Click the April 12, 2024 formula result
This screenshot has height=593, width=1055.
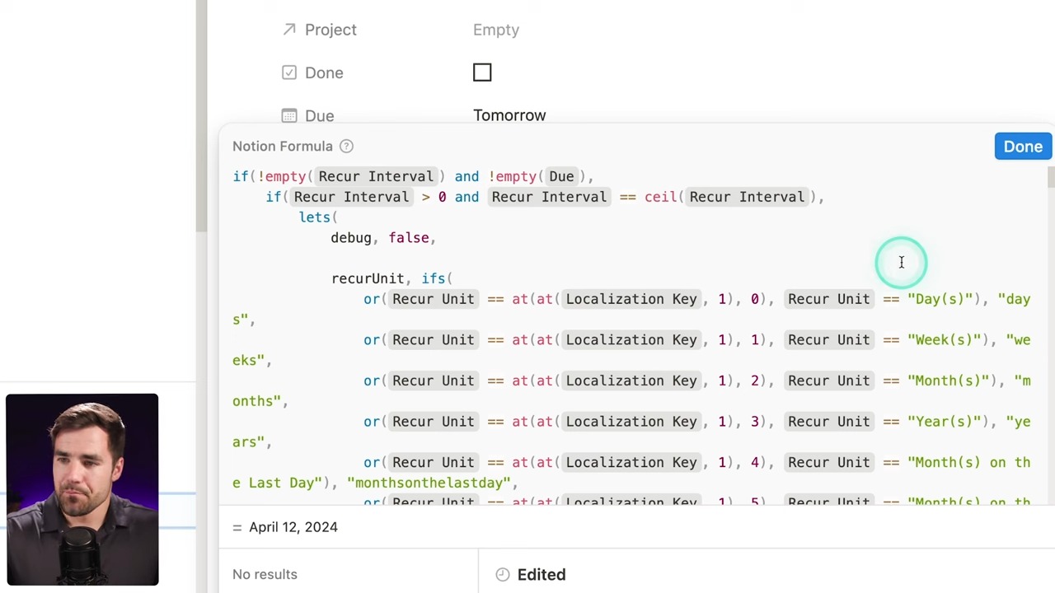coord(293,527)
